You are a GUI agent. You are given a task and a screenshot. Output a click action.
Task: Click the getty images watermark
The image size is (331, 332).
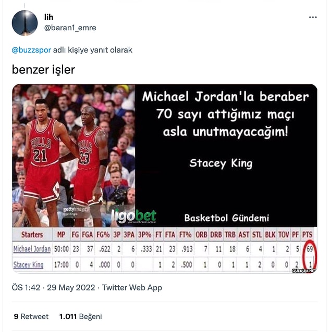point(76,209)
